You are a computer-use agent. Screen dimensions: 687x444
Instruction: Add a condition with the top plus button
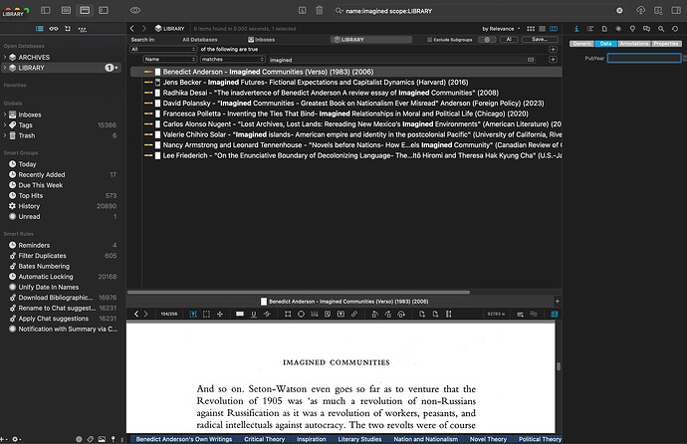(553, 49)
